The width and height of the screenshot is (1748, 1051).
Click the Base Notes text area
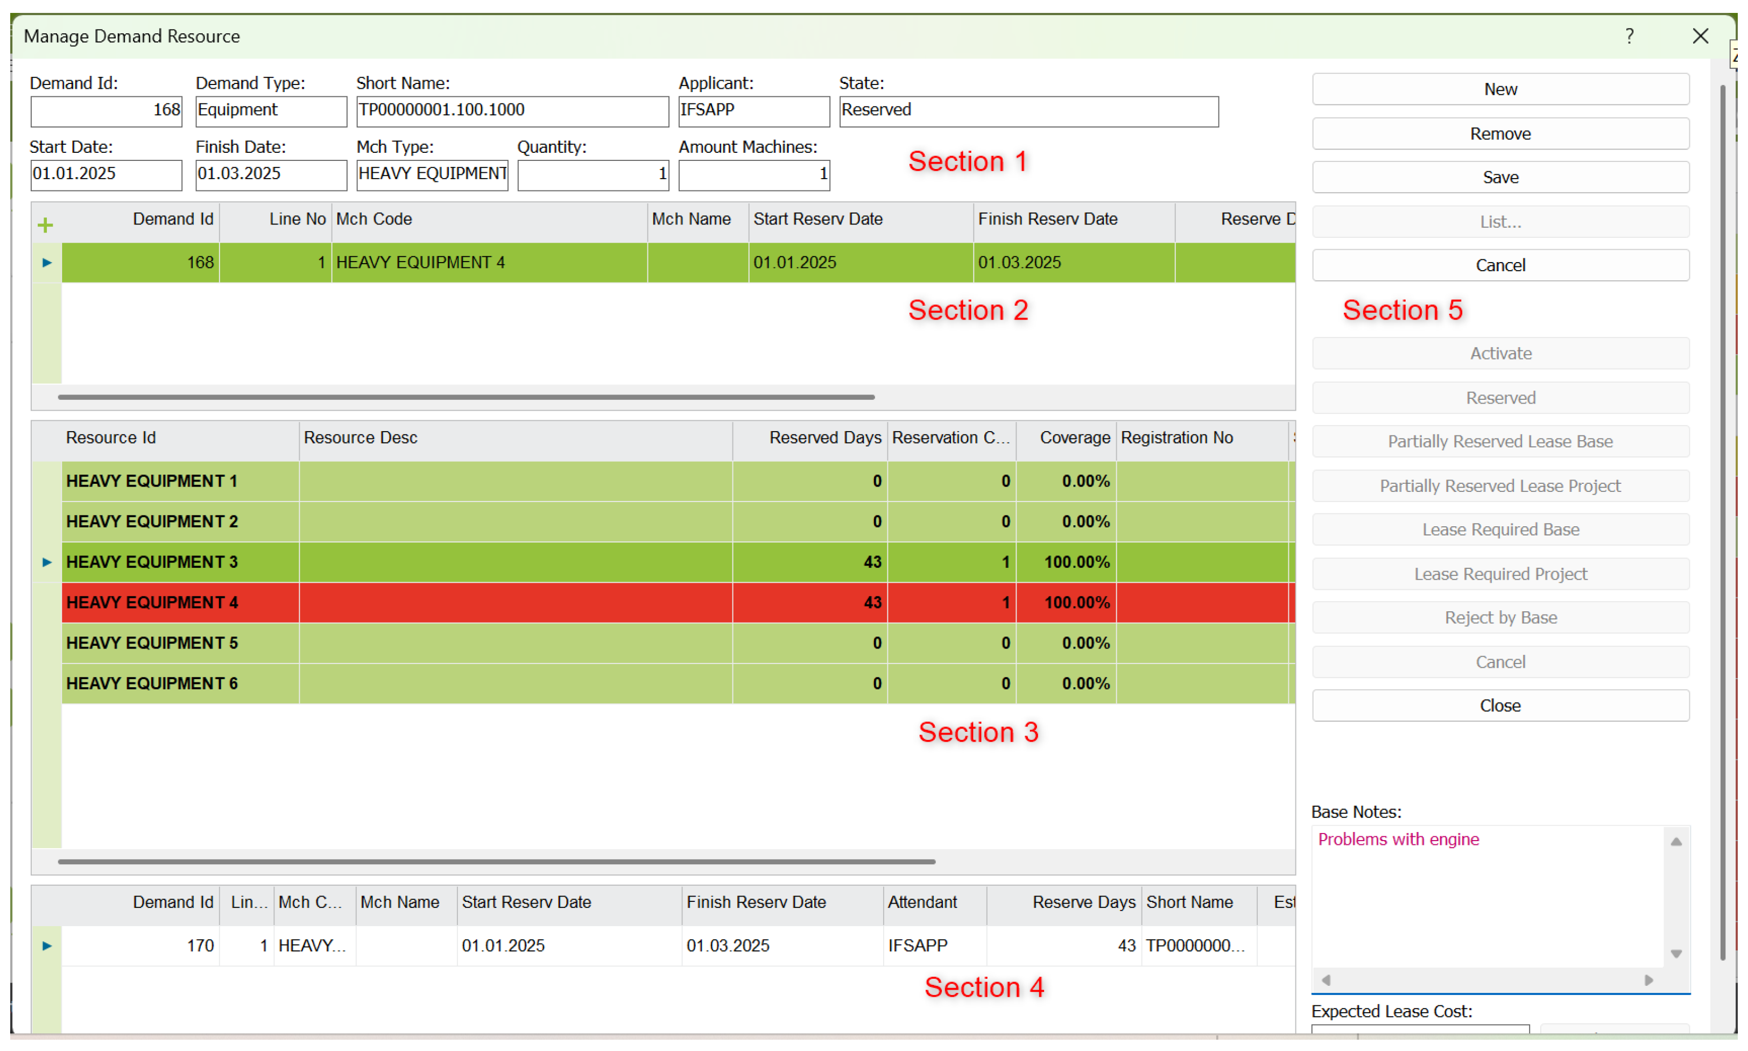(1488, 897)
